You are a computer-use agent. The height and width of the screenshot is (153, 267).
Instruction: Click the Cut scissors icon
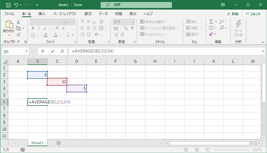(18, 22)
